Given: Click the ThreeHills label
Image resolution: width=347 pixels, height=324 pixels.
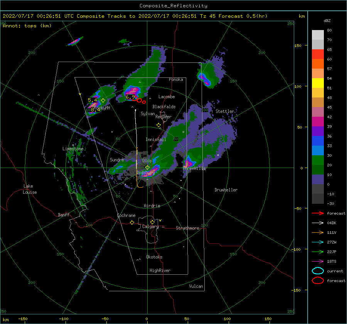Looking at the screenshot, I should pos(194,168).
